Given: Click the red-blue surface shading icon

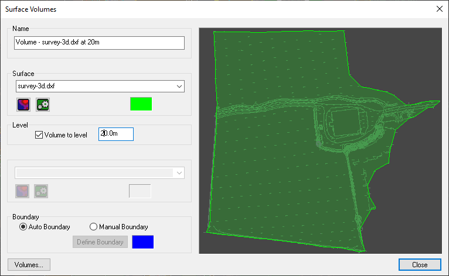Looking at the screenshot, I should tap(23, 105).
